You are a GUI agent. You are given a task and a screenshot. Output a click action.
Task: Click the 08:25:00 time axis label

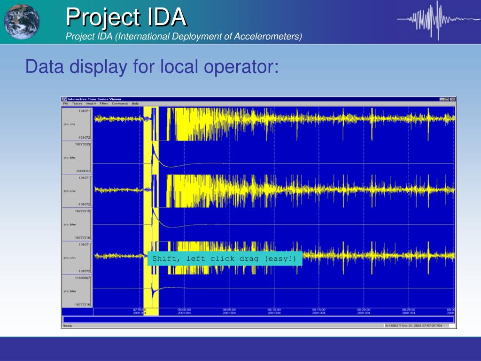coord(409,311)
